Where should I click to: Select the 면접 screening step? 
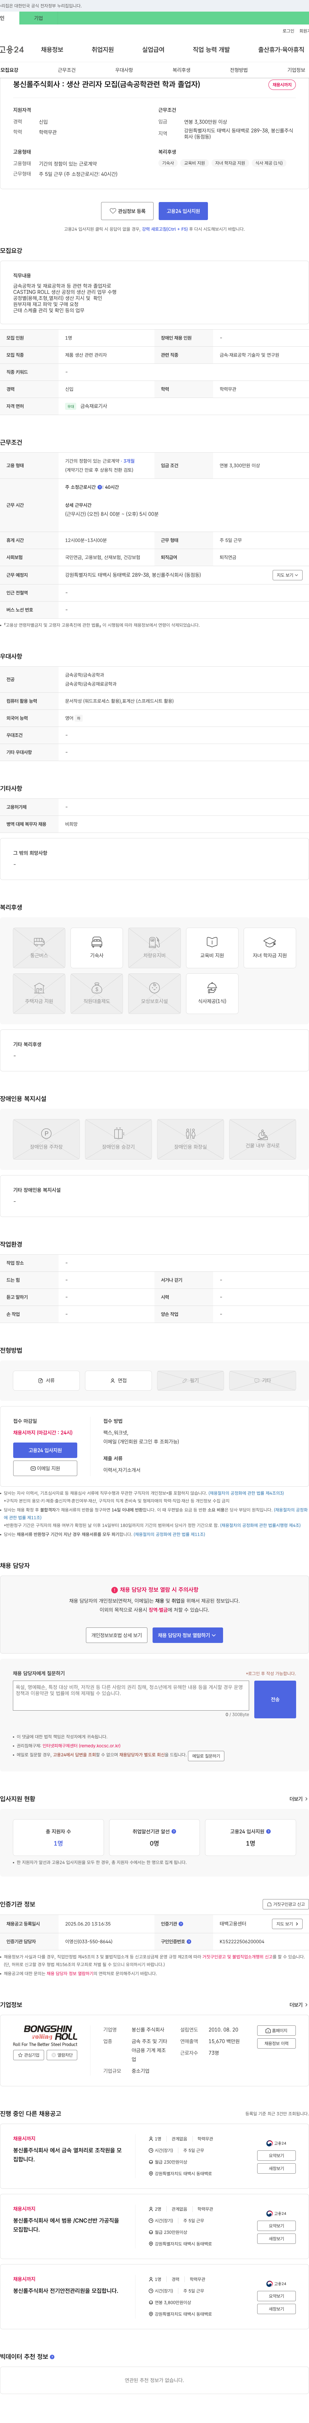118,1380
